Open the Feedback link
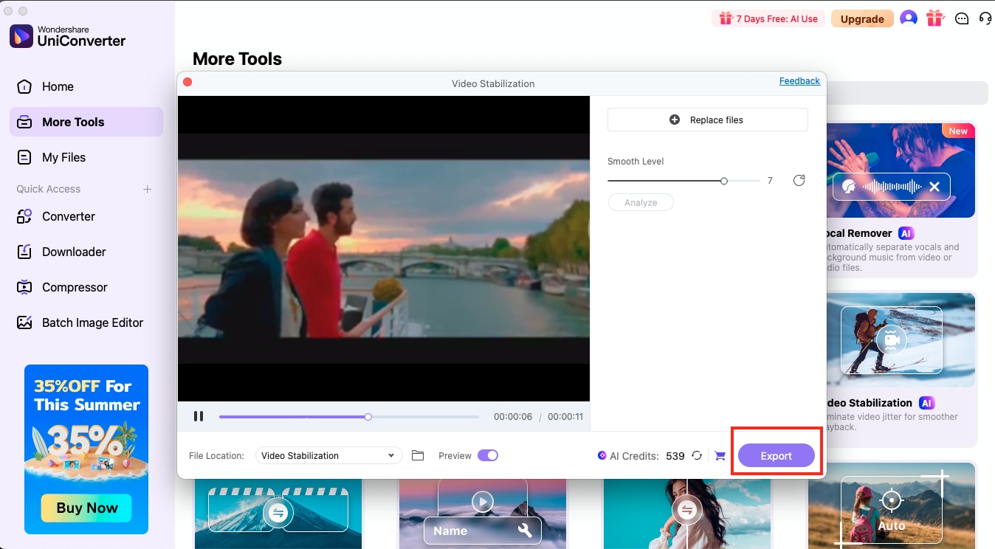Viewport: 995px width, 549px height. 799,81
